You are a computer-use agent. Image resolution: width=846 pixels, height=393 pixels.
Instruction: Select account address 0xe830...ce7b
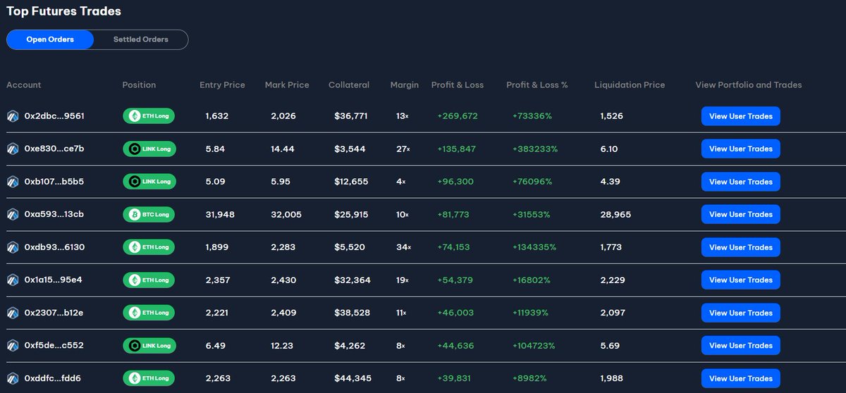coord(54,149)
